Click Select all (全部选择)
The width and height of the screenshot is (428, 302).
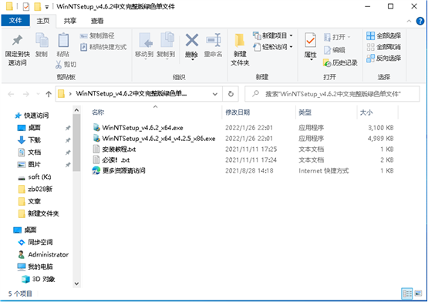pyautogui.click(x=384, y=35)
